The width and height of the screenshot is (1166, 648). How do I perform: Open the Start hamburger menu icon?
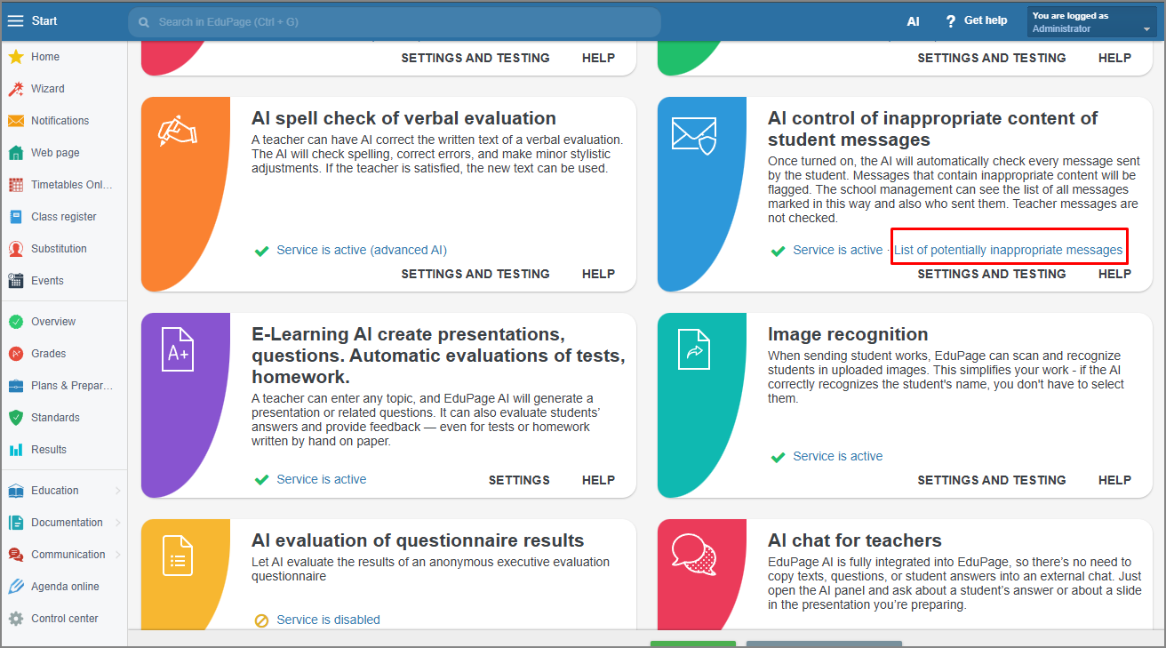(x=16, y=20)
